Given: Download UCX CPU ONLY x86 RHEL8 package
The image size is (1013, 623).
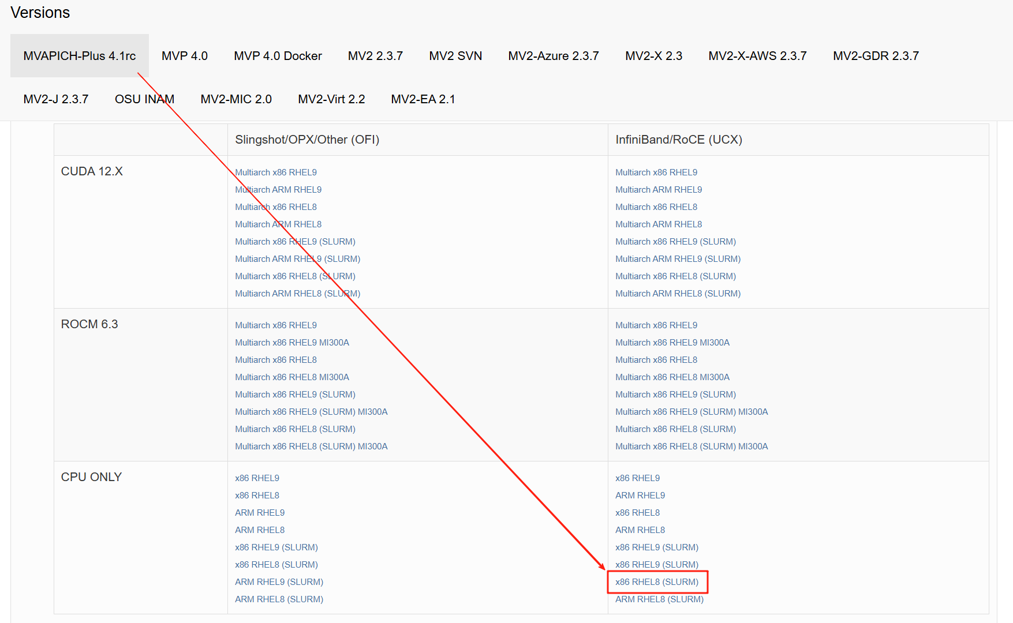Looking at the screenshot, I should [x=637, y=513].
